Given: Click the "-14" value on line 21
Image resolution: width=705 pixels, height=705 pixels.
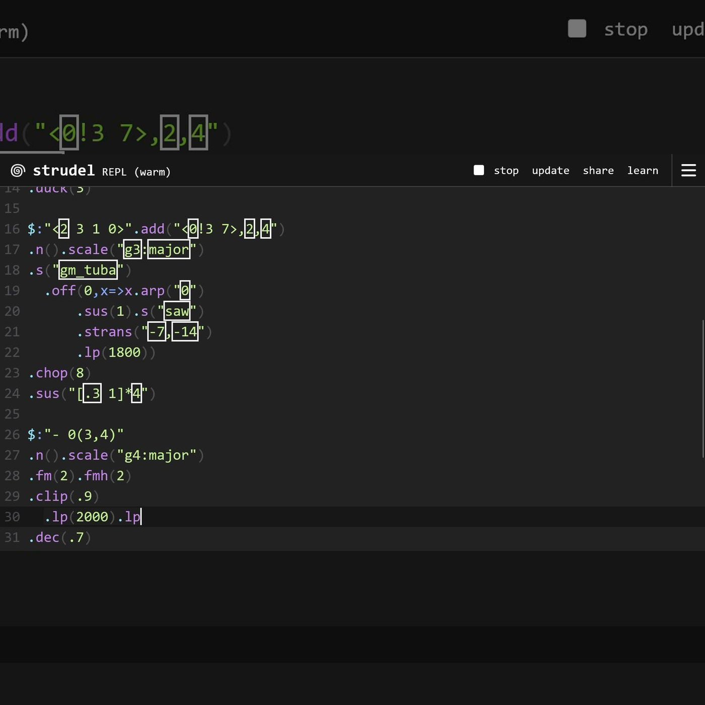Looking at the screenshot, I should tap(185, 332).
